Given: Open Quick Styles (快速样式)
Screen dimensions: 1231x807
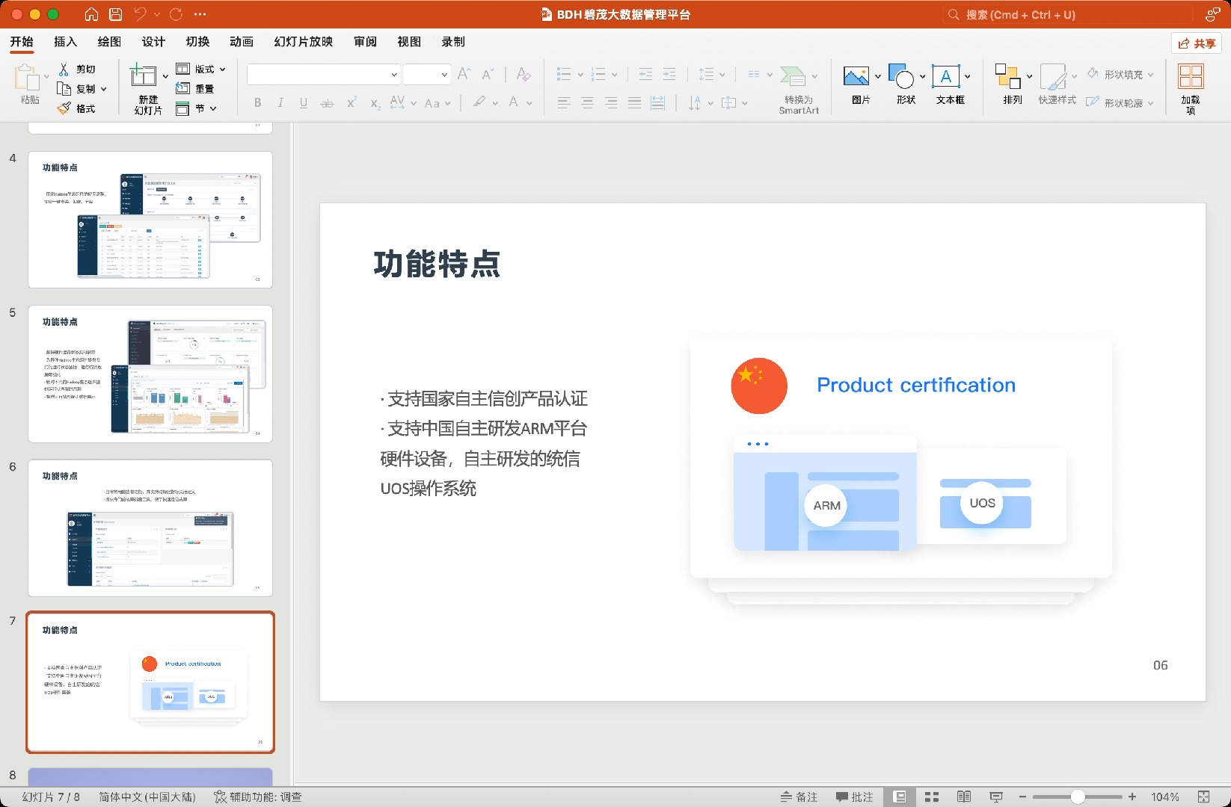Looking at the screenshot, I should (1057, 84).
